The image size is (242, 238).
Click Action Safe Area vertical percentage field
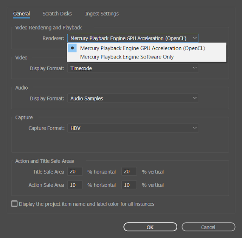(x=129, y=185)
